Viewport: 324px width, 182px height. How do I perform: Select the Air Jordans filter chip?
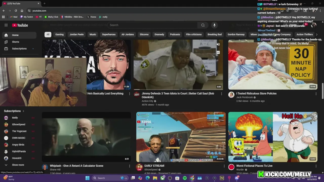point(128,34)
